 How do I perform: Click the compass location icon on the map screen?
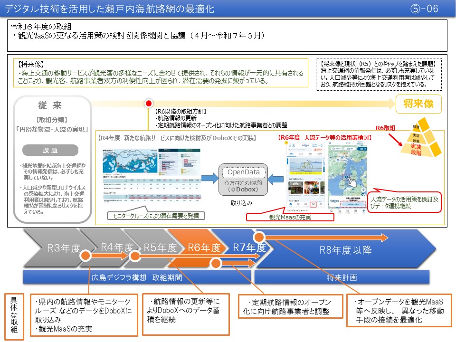362,194
